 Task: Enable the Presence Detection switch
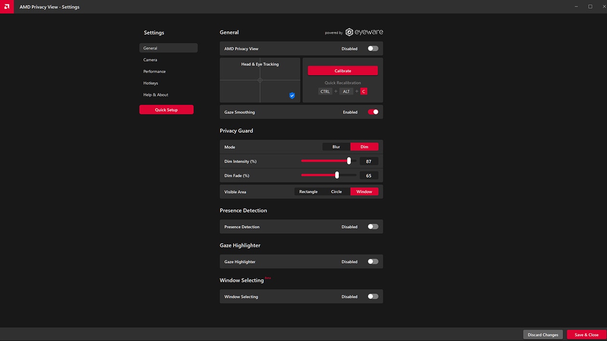coord(373,227)
